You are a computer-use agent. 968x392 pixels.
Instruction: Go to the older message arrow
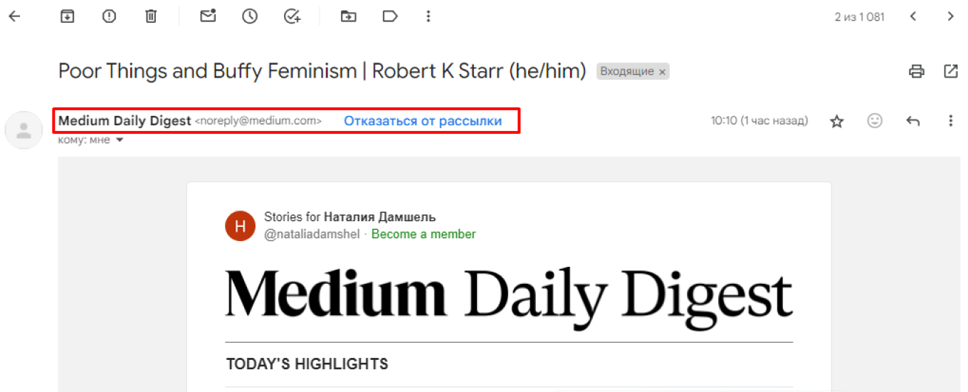(950, 16)
